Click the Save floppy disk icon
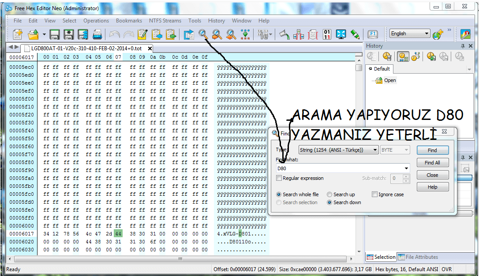The height and width of the screenshot is (276, 479). point(55,34)
